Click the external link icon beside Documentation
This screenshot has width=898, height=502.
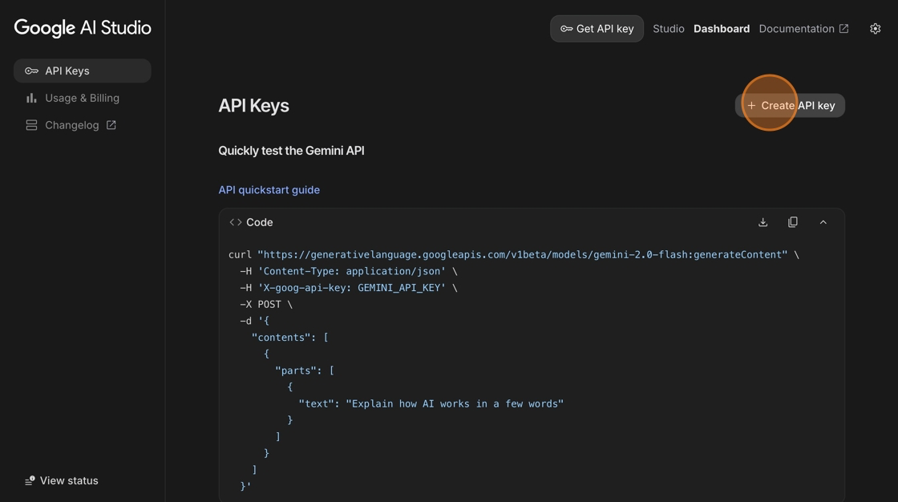click(843, 29)
